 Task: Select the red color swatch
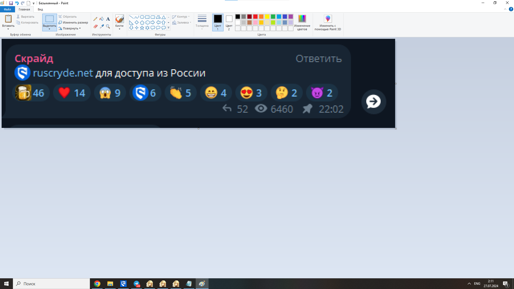pyautogui.click(x=255, y=16)
